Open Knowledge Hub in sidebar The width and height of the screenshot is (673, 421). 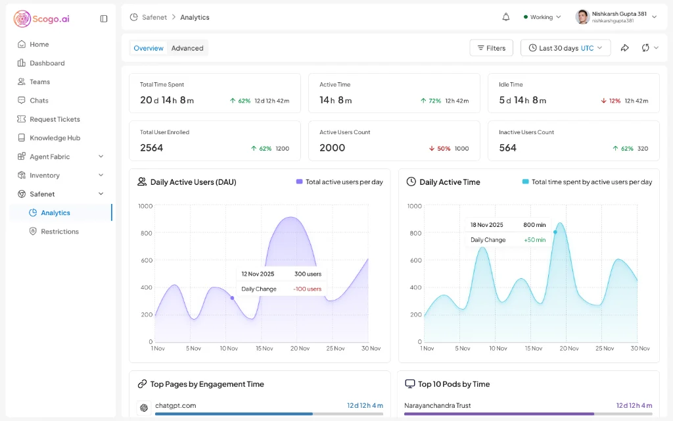pyautogui.click(x=55, y=138)
